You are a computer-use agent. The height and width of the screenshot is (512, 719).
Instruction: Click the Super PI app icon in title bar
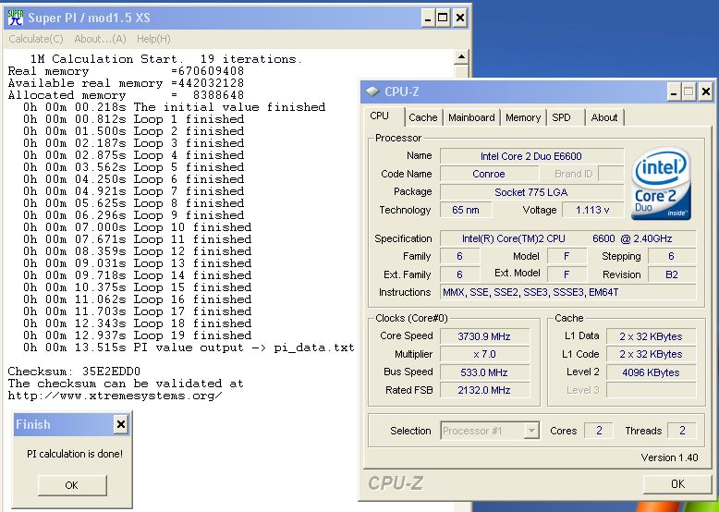tap(15, 18)
